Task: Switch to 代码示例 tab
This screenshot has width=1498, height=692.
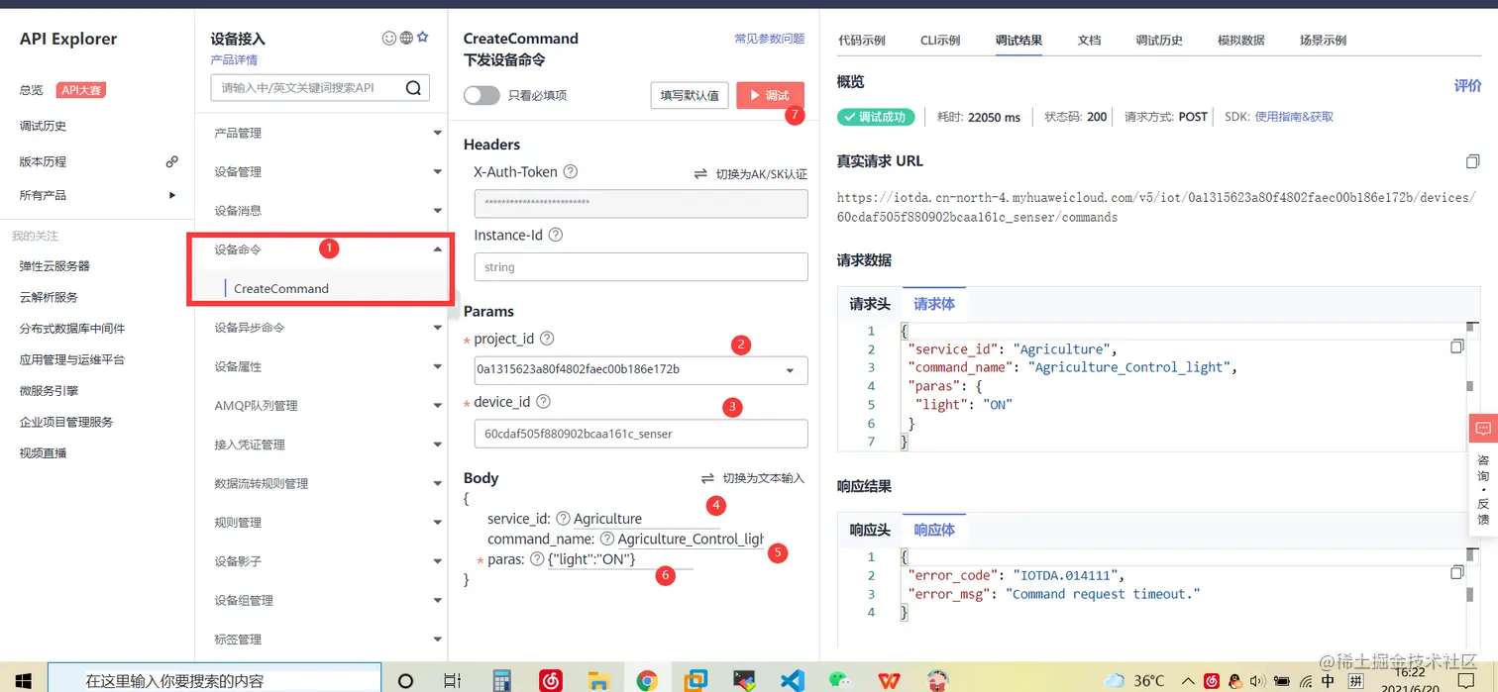Action: [861, 41]
